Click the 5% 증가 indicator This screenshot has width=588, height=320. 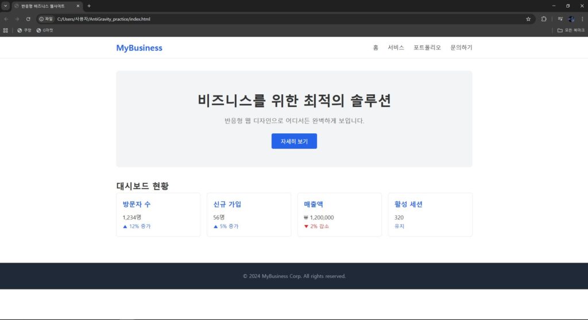(226, 226)
